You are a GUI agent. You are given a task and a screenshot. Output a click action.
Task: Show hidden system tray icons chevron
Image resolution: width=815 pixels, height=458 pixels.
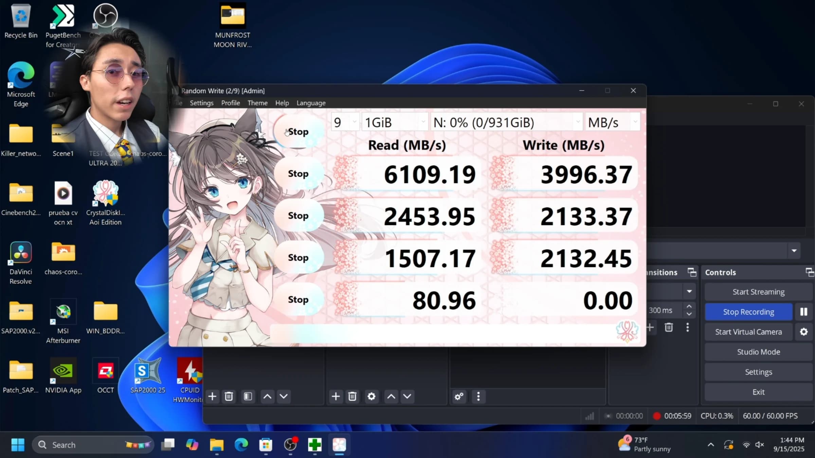click(711, 445)
